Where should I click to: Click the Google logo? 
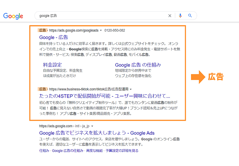tap(13, 16)
